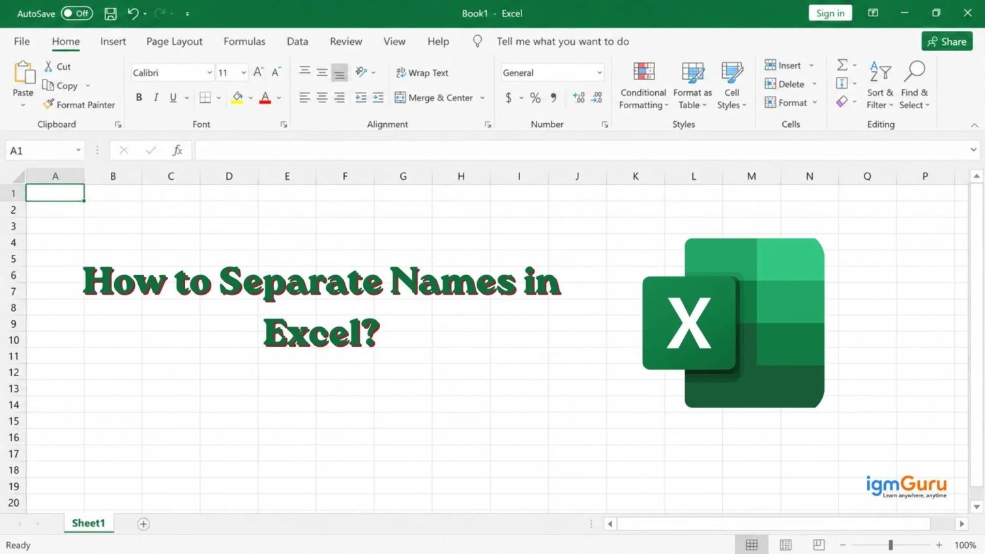Click the Name Box showing A1

(45, 151)
